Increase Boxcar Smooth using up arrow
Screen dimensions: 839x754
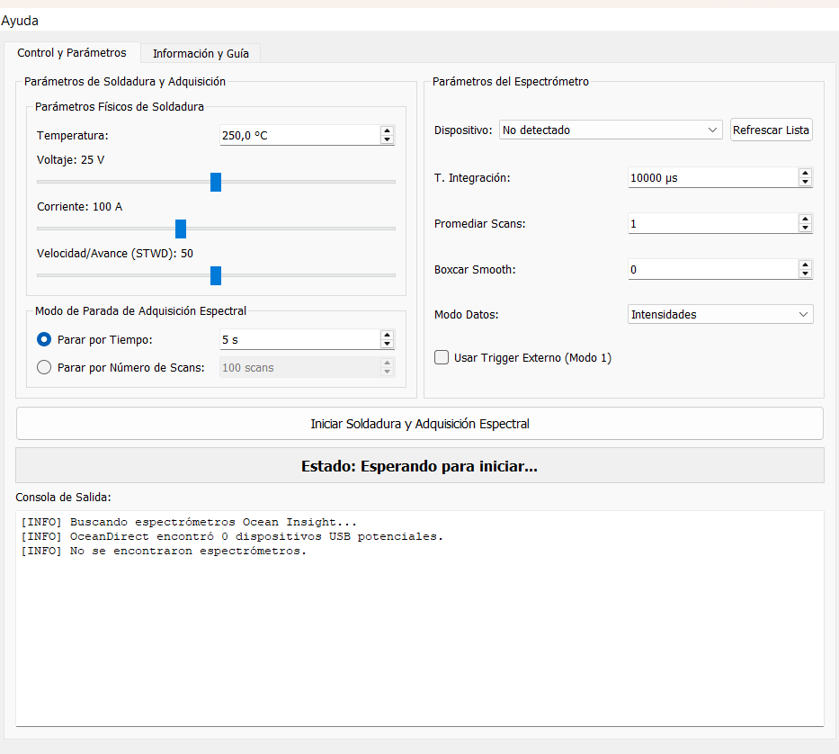click(805, 265)
